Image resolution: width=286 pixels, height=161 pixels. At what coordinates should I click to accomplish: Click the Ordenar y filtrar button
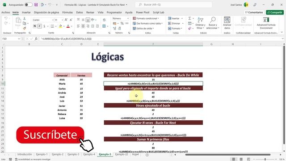coord(200,23)
